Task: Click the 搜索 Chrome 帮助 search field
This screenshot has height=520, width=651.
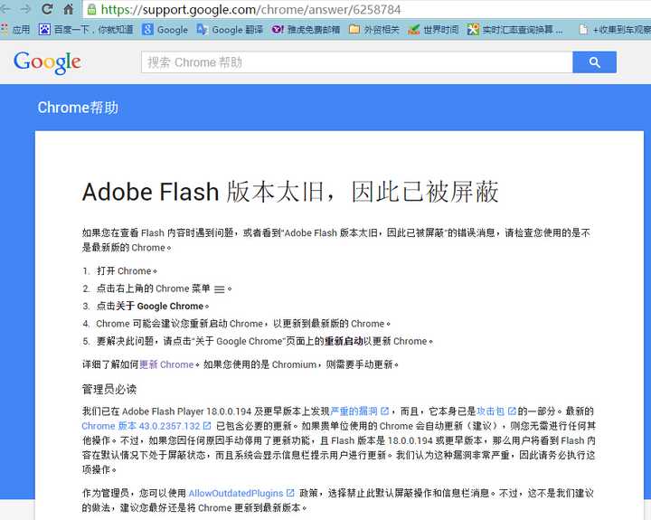Action: (356, 62)
